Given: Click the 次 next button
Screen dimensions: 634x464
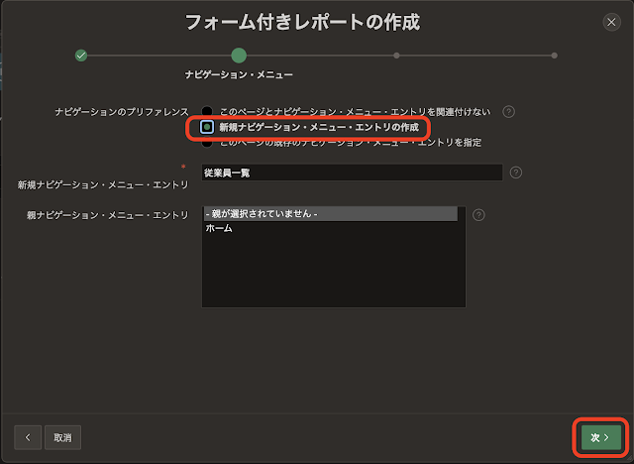Looking at the screenshot, I should pyautogui.click(x=601, y=437).
